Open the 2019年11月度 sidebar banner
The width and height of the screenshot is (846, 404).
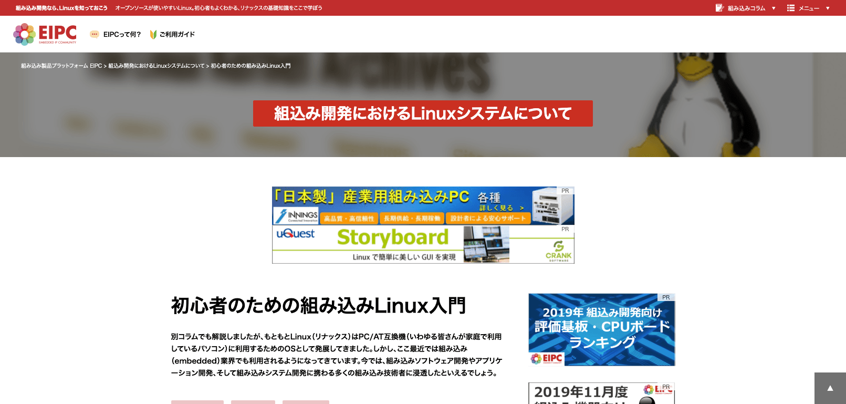[601, 393]
